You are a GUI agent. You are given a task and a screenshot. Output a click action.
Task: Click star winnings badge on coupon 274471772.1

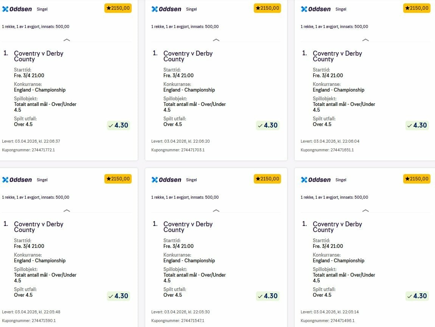click(118, 8)
